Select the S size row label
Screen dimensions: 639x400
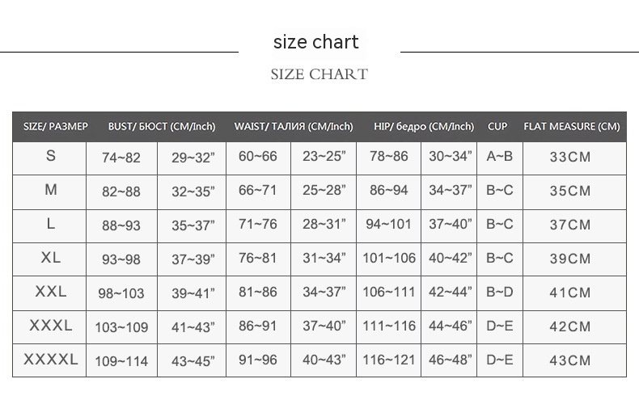(50, 156)
